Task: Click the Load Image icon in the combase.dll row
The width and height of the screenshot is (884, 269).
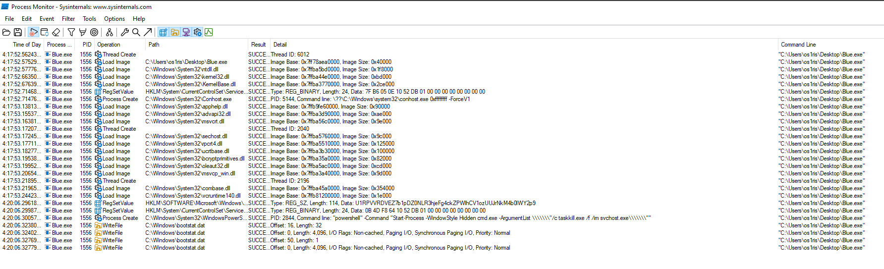Action: click(x=98, y=188)
